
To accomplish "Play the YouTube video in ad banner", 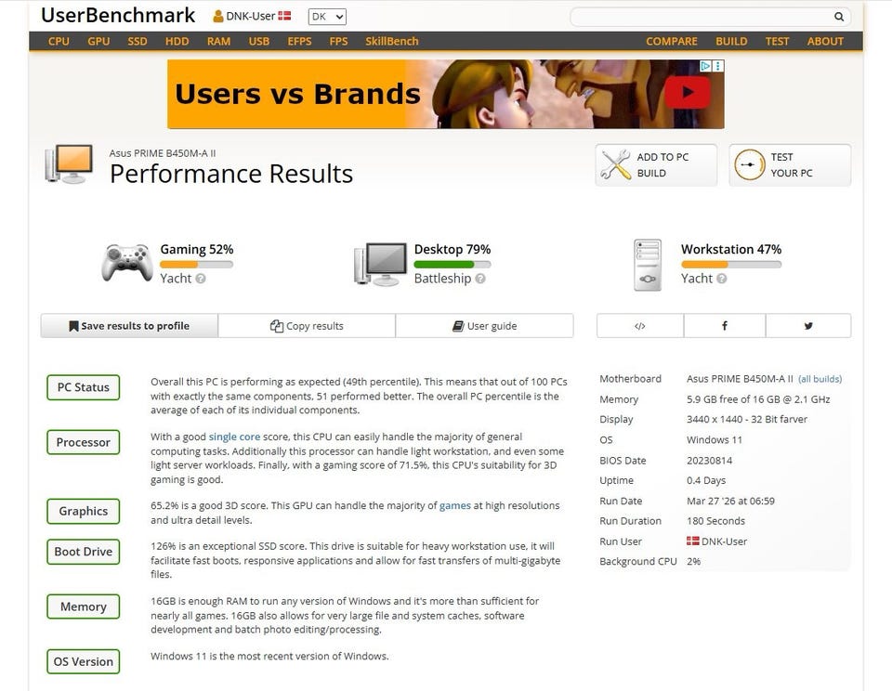I will pyautogui.click(x=688, y=92).
